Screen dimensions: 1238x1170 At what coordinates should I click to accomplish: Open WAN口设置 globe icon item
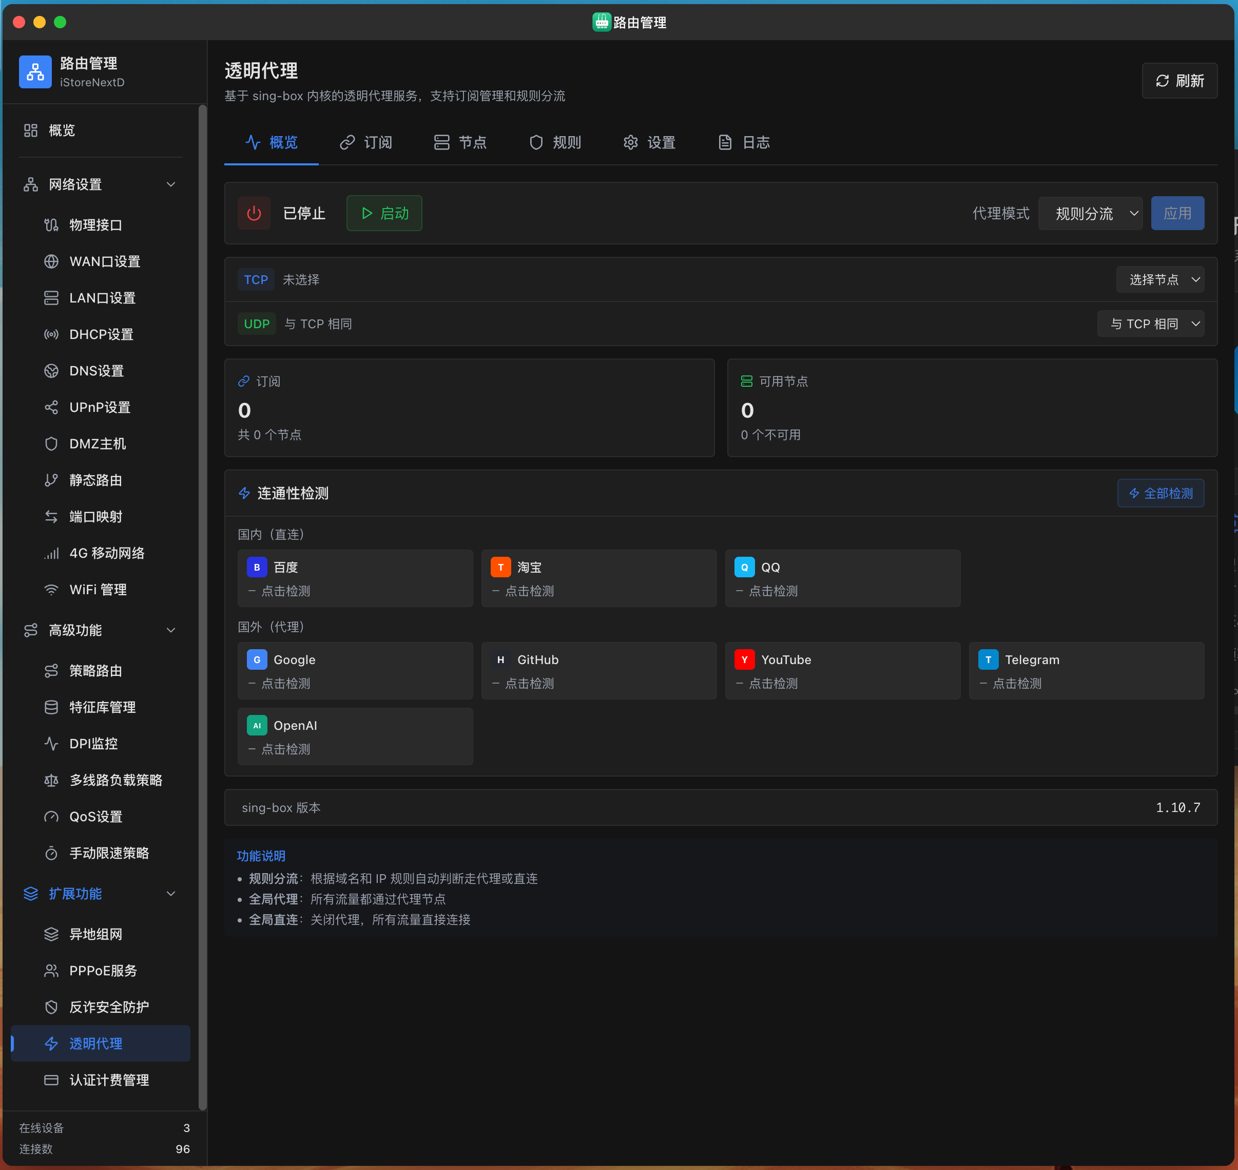[51, 261]
